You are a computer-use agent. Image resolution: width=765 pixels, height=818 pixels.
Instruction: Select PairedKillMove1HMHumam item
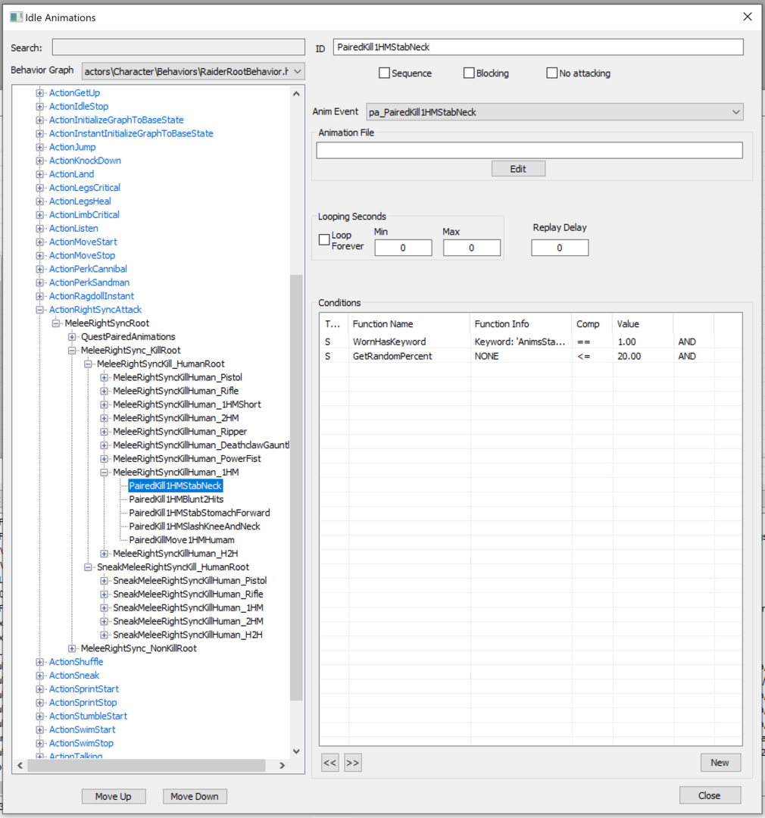182,541
